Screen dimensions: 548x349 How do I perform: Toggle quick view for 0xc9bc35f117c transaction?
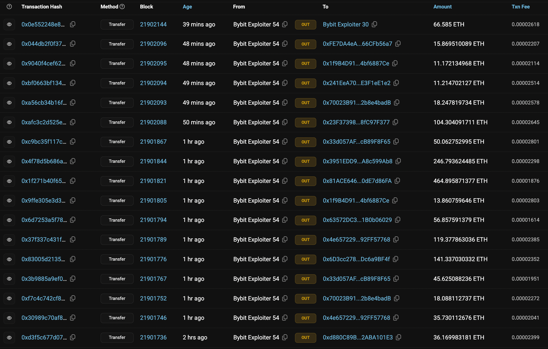pos(9,142)
